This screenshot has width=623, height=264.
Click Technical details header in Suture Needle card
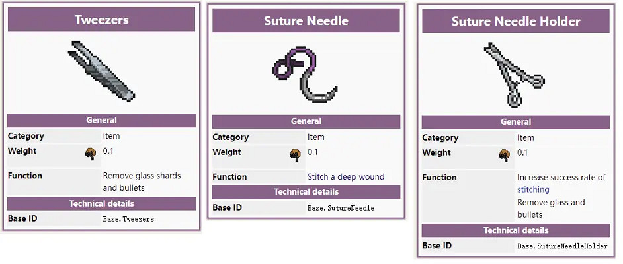pyautogui.click(x=306, y=192)
